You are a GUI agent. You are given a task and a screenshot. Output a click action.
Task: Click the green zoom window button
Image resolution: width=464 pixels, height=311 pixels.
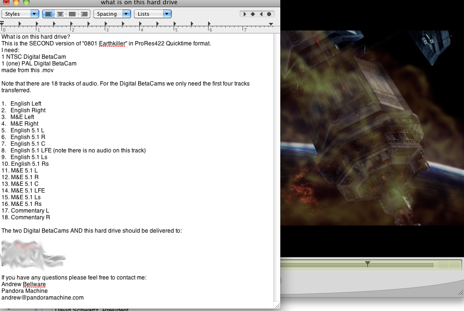pos(25,2)
